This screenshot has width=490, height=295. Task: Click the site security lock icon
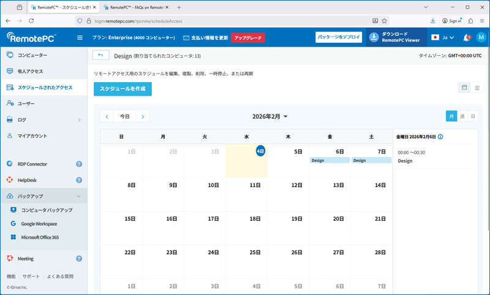point(89,21)
